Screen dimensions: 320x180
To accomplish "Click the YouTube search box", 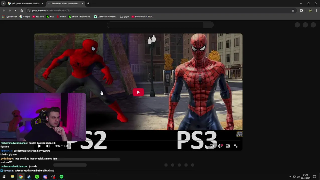I will [155, 25].
